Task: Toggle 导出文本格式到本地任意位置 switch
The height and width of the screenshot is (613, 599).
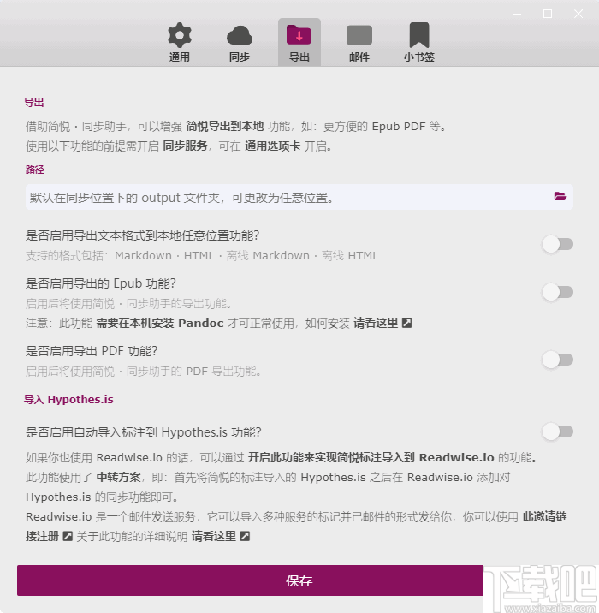Action: [x=558, y=244]
